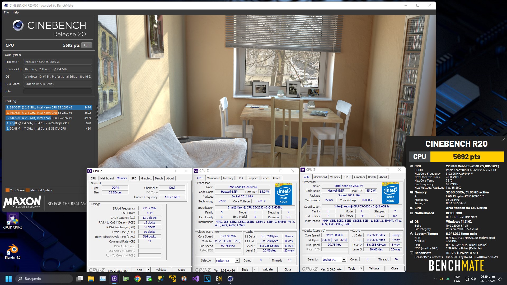This screenshot has width=507, height=285.
Task: Select ranking row E5-2697 v3 with 9476
Action: (49, 107)
